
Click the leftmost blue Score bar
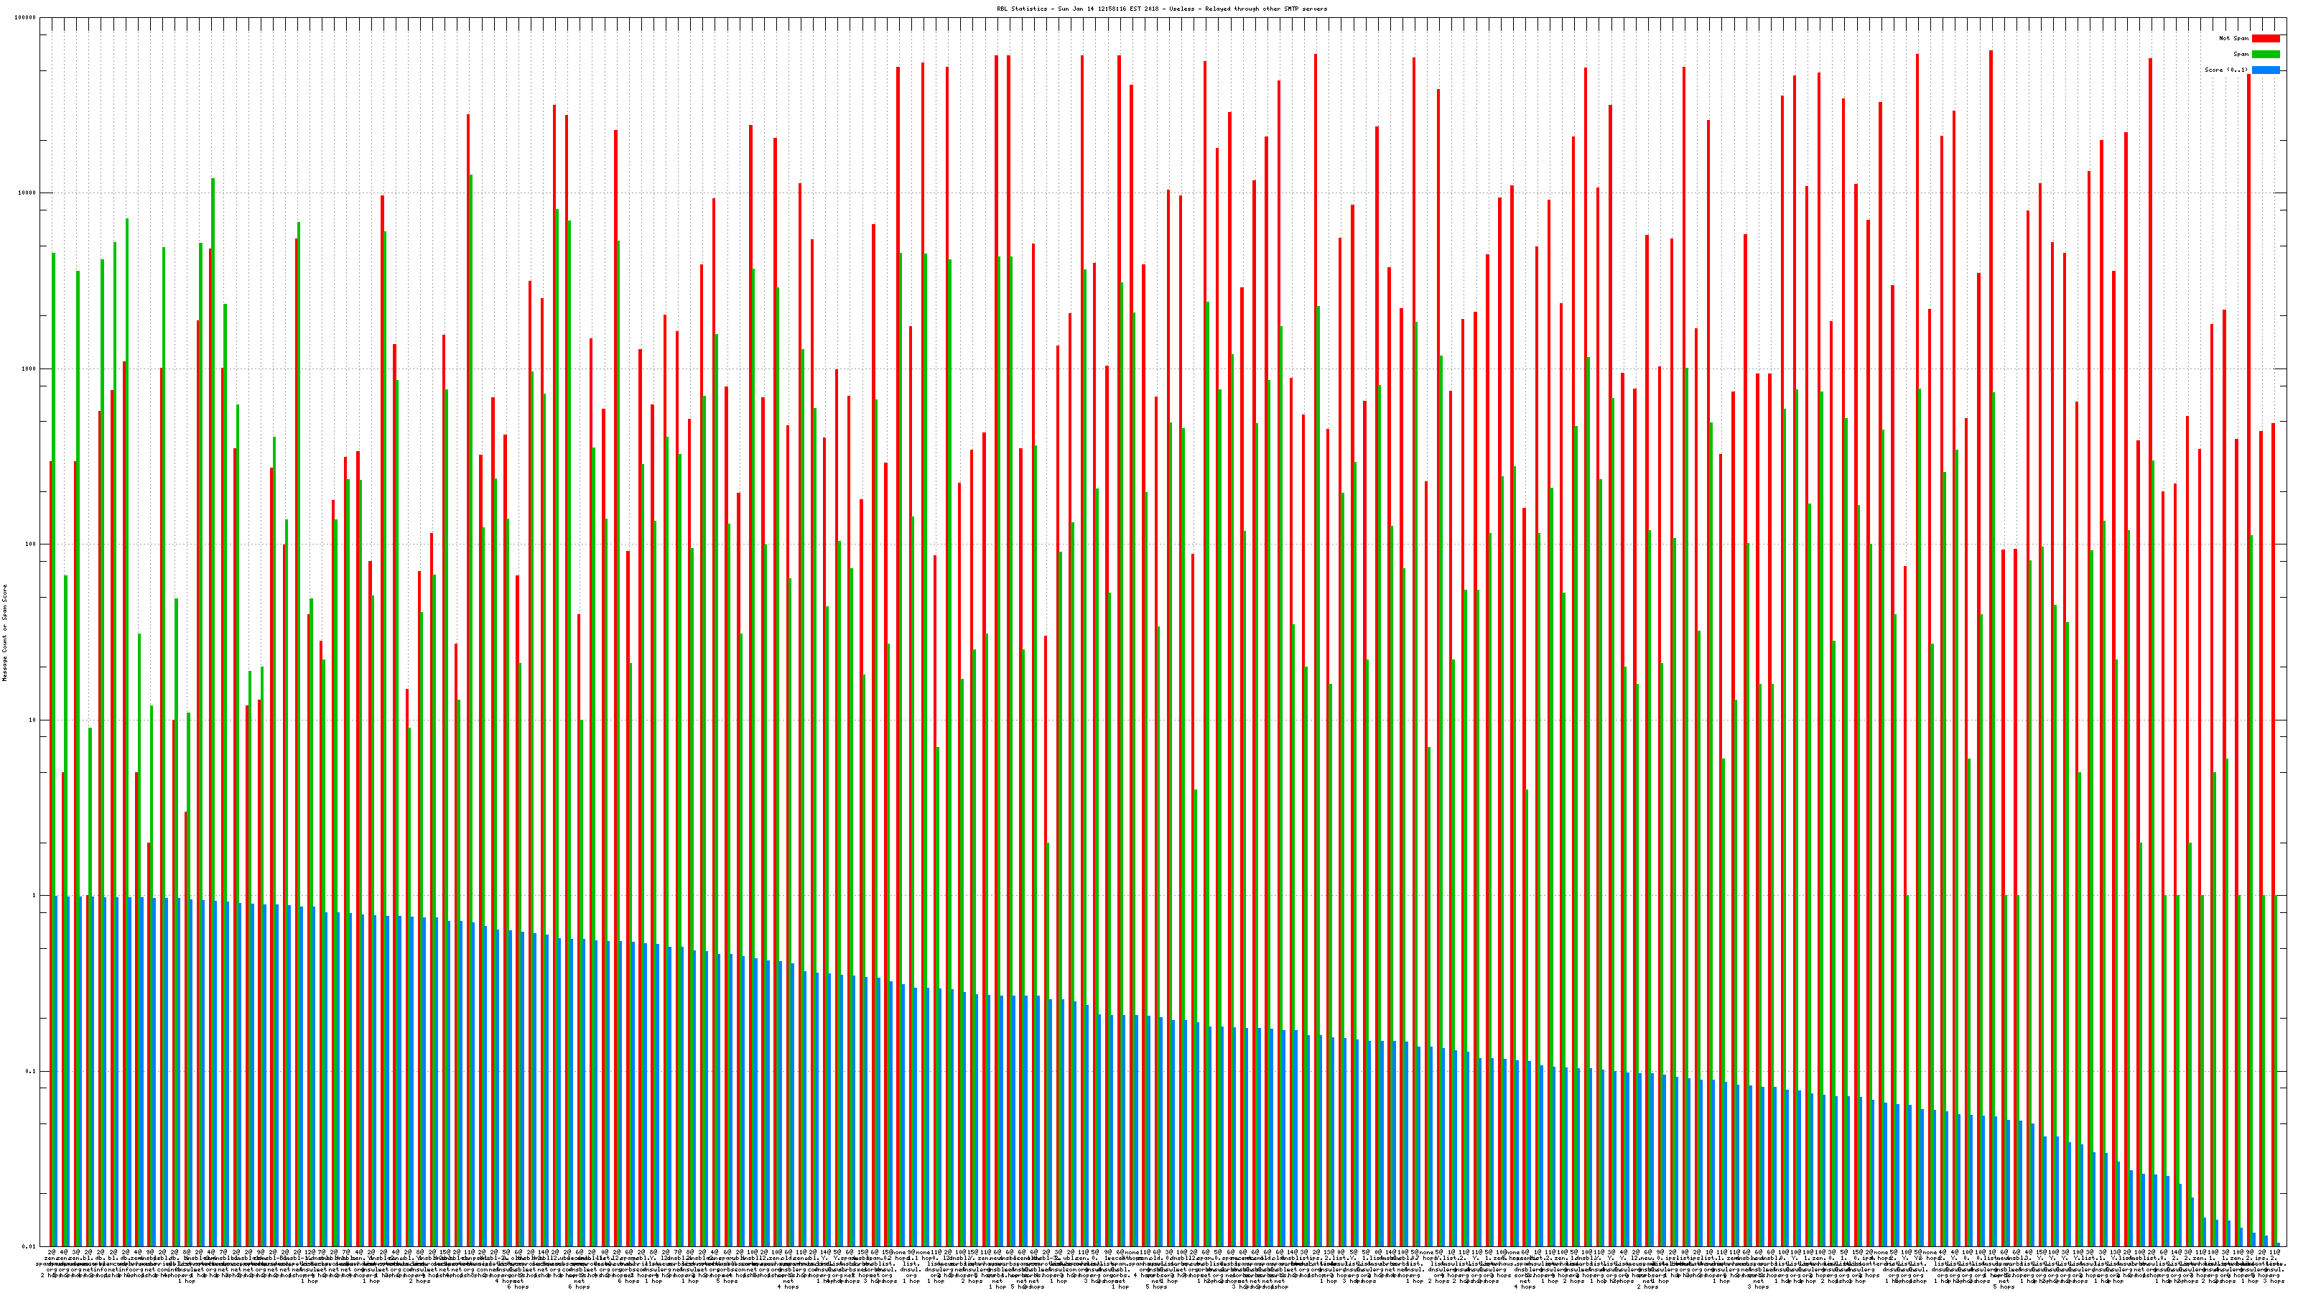[56, 1071]
